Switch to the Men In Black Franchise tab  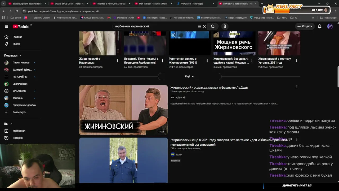pyautogui.click(x=153, y=4)
